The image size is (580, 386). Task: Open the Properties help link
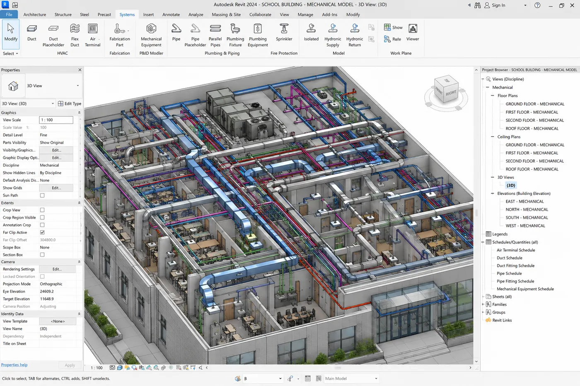[x=14, y=365]
